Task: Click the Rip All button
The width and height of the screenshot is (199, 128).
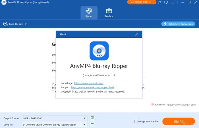Action: pyautogui.click(x=179, y=121)
